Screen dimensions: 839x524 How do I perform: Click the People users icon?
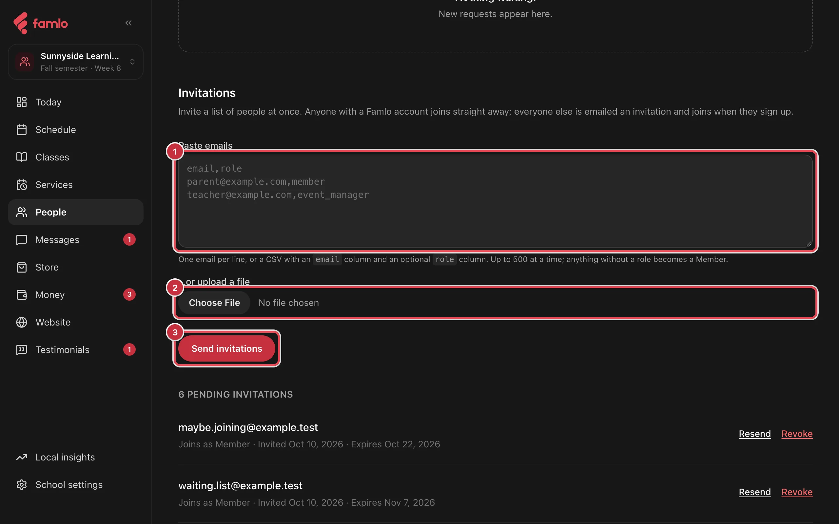22,212
